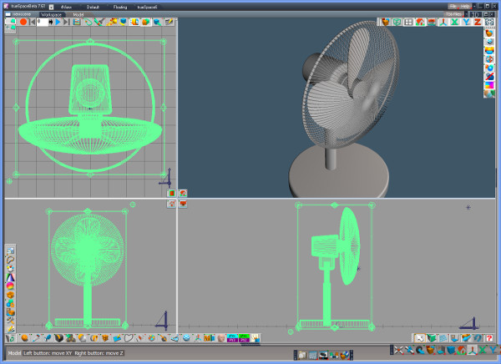The image size is (501, 364).
Task: Choose the 4View layout button
Action: (66, 7)
